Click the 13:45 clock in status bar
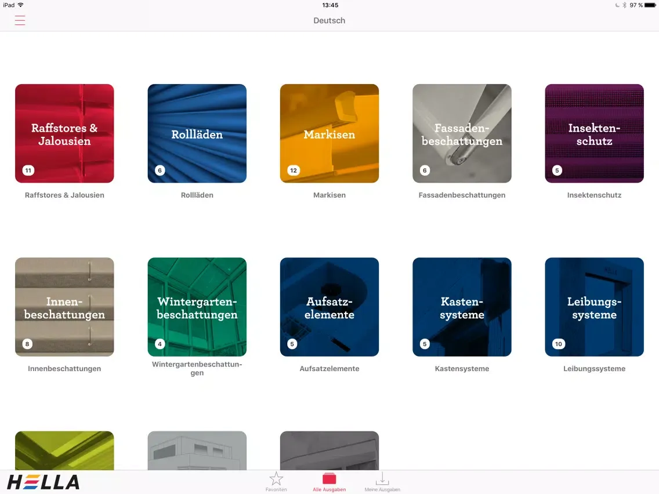The image size is (659, 494). coord(330,5)
